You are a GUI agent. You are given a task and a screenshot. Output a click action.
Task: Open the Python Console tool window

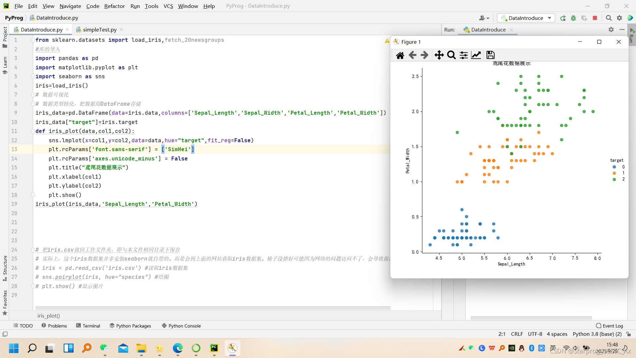(x=181, y=326)
